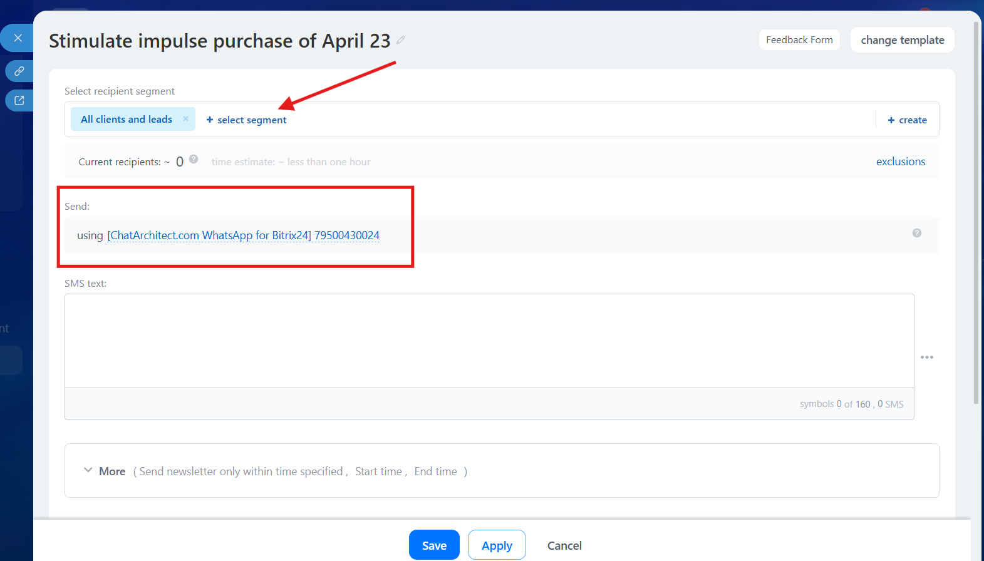Open the three-dots menu beside SMS text
984x561 pixels.
(x=926, y=357)
